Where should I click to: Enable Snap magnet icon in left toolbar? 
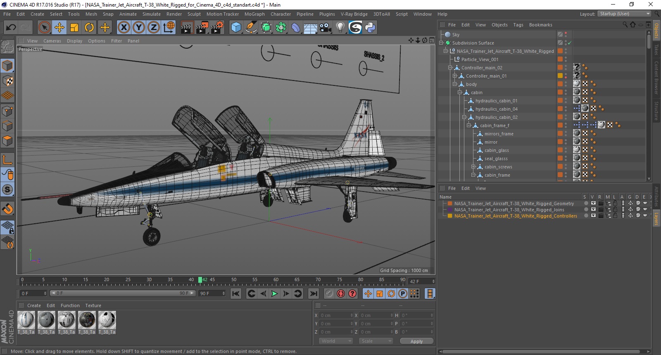[7, 208]
